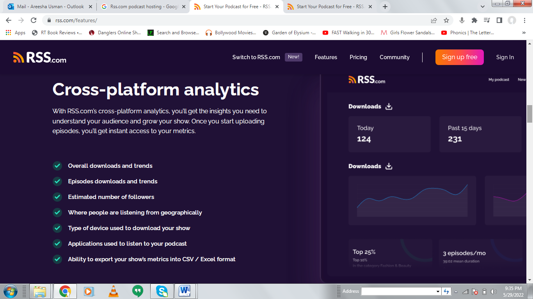Open the Windows Start menu

coord(10,291)
